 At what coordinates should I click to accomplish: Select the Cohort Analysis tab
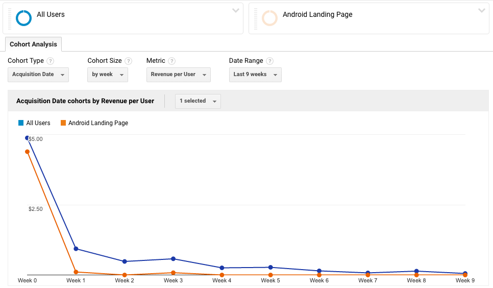coord(33,44)
